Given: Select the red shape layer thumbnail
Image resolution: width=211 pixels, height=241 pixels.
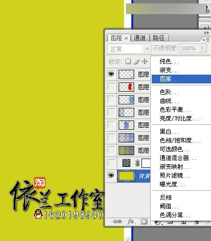Looking at the screenshot, I should 126,87.
